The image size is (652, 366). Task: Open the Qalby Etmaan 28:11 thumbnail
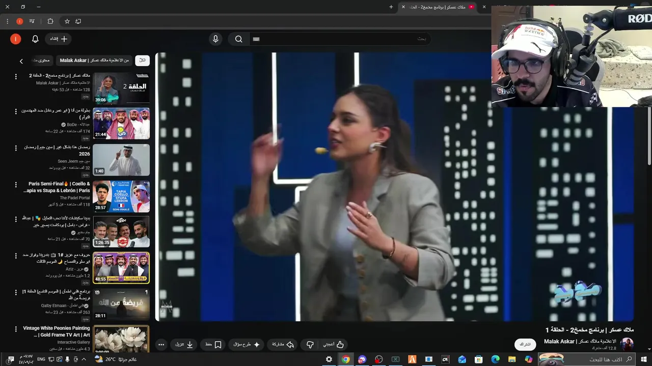coord(121,304)
